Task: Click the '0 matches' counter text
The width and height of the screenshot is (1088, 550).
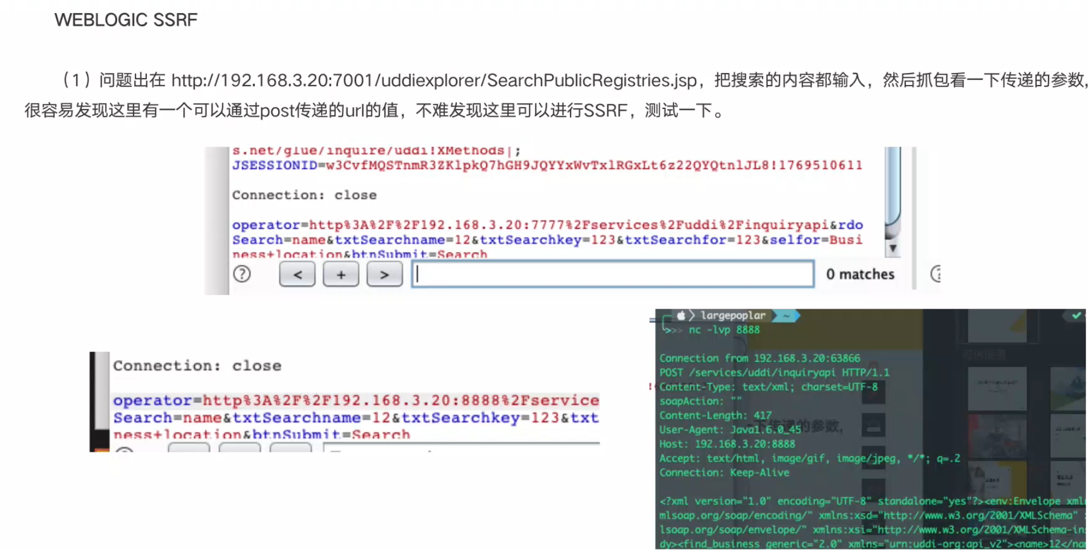Action: coord(860,274)
